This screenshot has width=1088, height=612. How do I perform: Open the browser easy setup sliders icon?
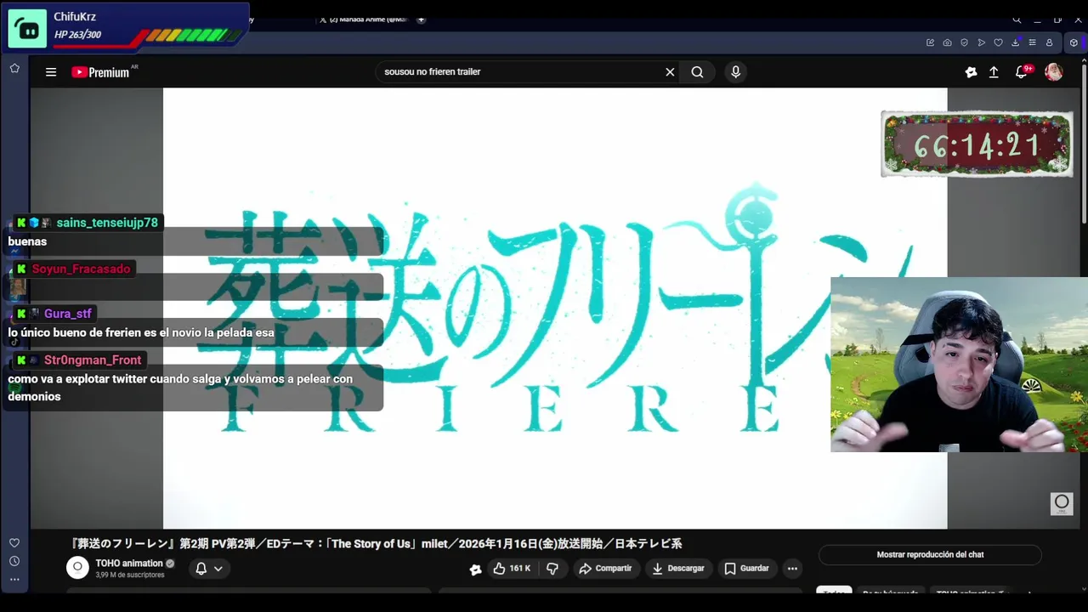pos(1032,42)
